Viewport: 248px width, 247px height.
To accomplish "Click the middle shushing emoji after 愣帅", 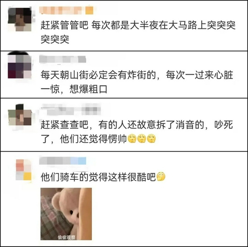I will click(142, 139).
